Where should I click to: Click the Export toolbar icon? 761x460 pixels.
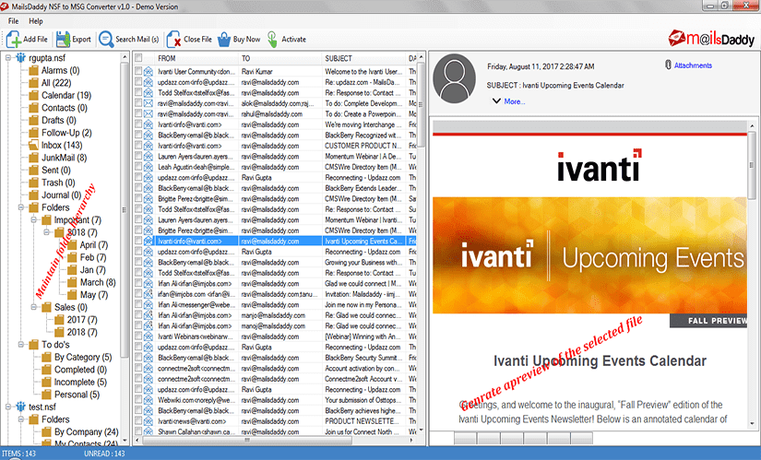63,40
